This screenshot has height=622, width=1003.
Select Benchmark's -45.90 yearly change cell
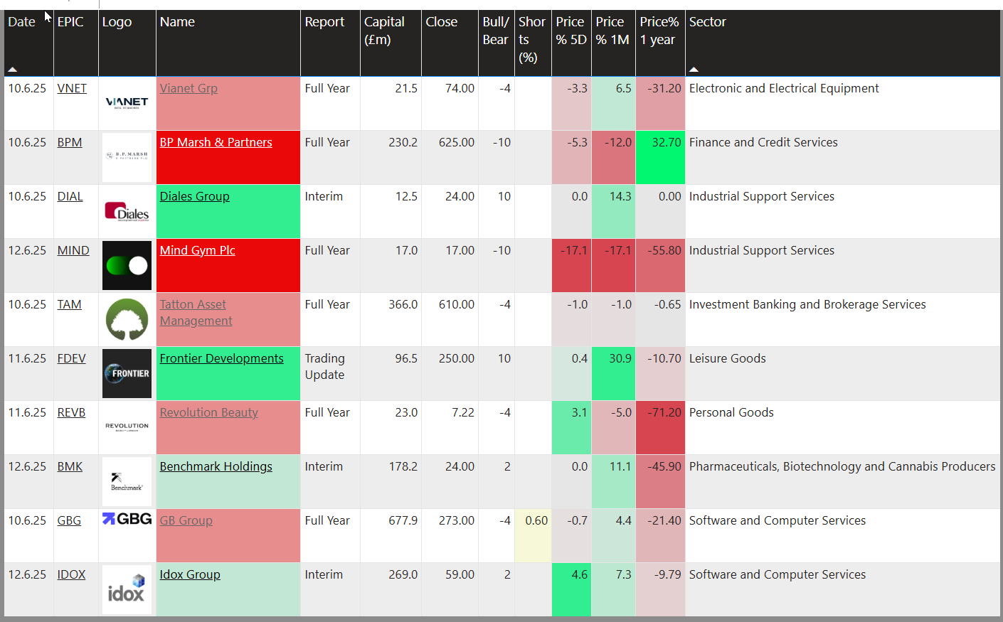[660, 481]
